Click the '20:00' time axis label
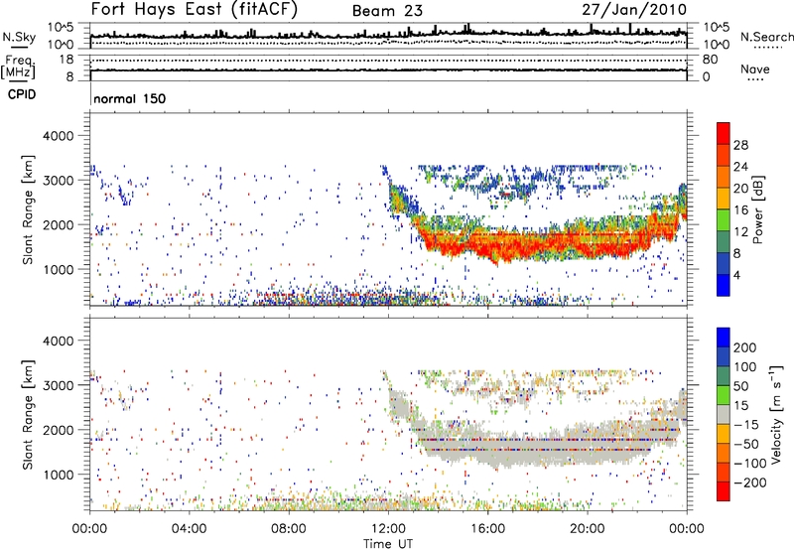794x550 pixels. pyautogui.click(x=588, y=529)
